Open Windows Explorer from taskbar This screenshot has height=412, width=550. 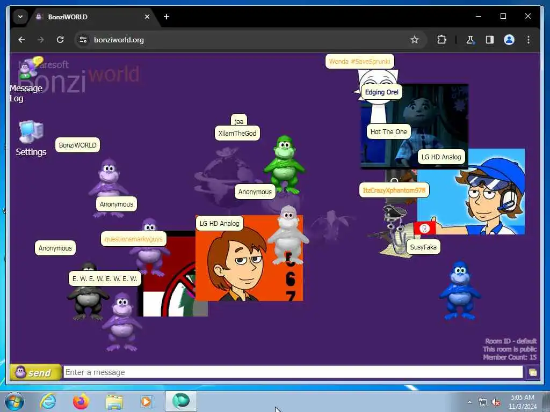click(x=115, y=402)
